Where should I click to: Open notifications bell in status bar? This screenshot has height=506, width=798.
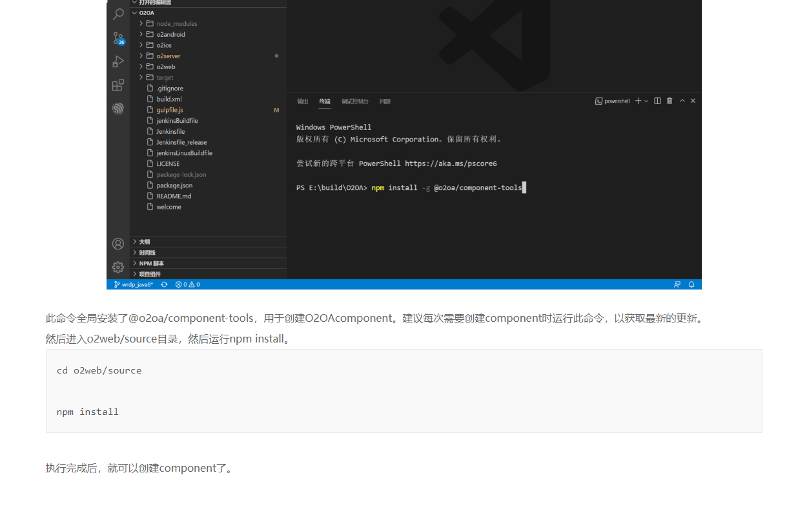coord(691,284)
